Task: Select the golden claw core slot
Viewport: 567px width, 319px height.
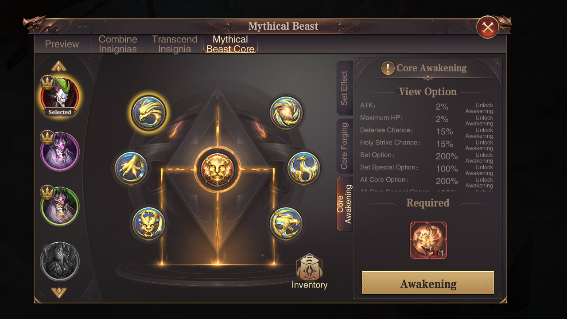Action: [x=131, y=168]
